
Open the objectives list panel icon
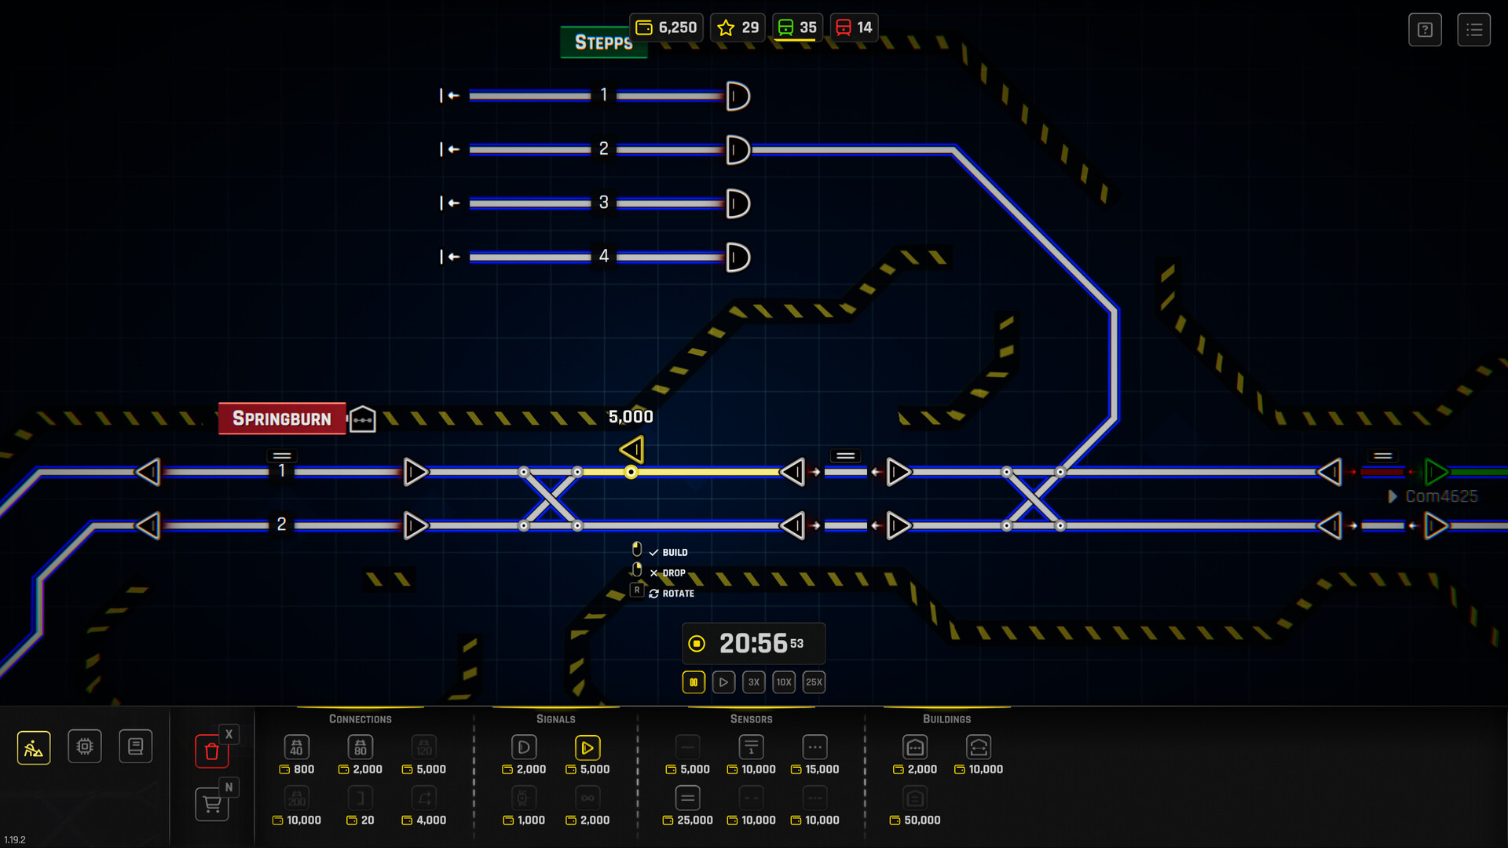[1473, 29]
